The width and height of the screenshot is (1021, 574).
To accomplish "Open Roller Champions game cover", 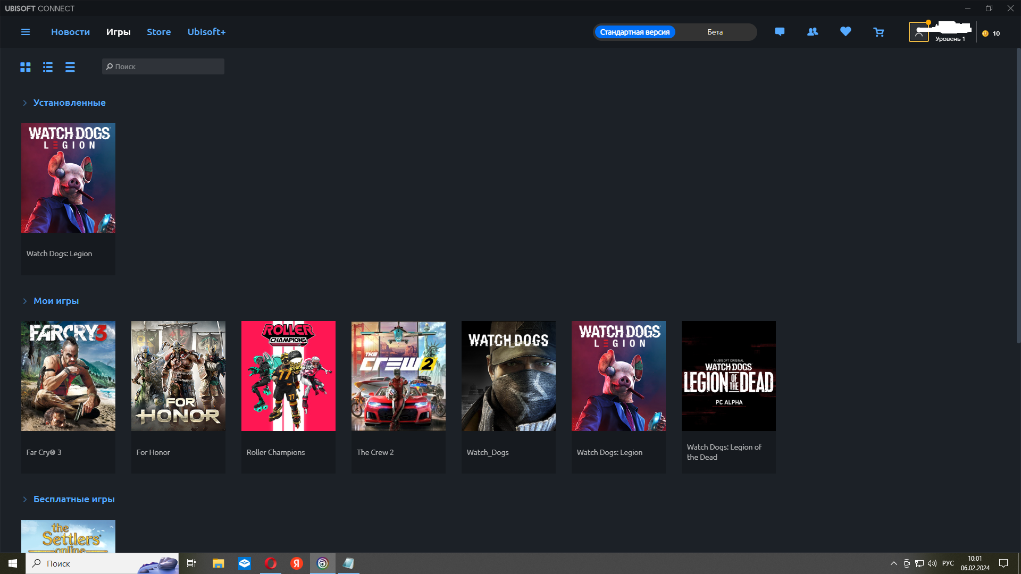I will point(288,376).
